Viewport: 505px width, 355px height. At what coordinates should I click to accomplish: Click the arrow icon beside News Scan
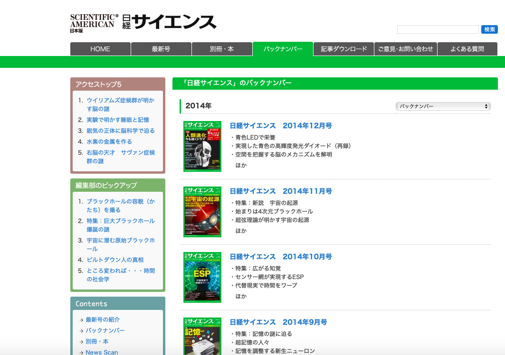point(82,353)
